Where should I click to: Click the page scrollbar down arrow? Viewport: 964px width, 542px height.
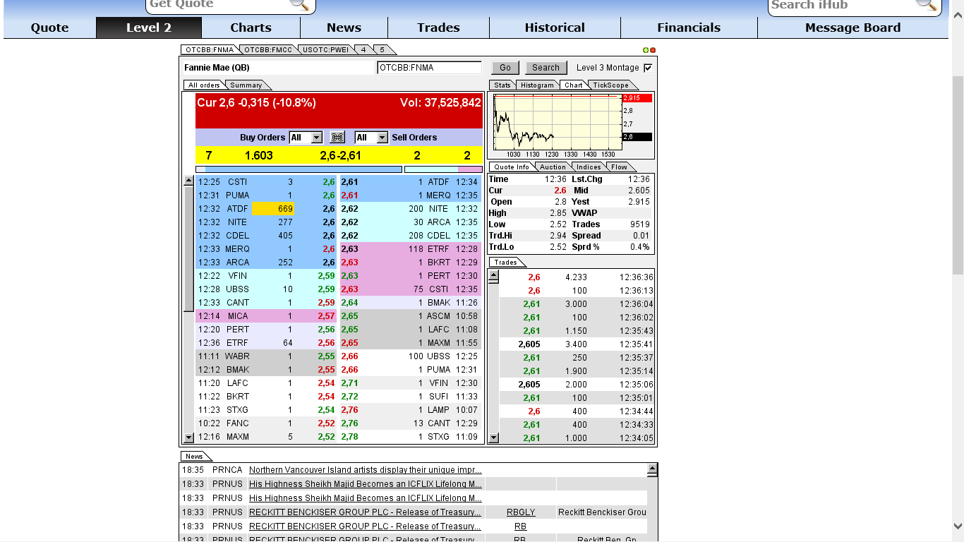point(958,526)
